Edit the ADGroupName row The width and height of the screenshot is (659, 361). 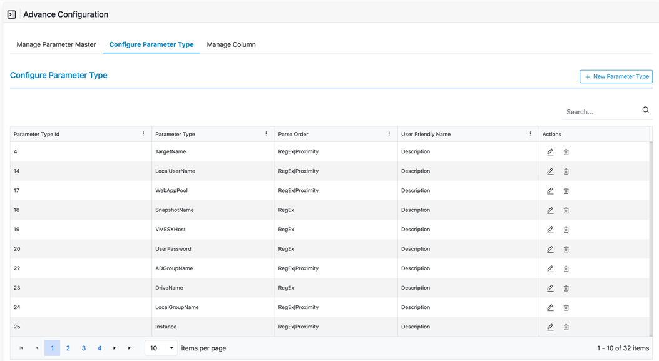tap(550, 268)
